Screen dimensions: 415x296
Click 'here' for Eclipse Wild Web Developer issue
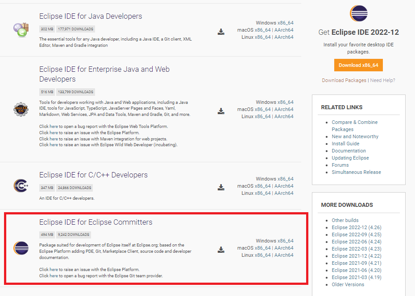[x=54, y=145]
